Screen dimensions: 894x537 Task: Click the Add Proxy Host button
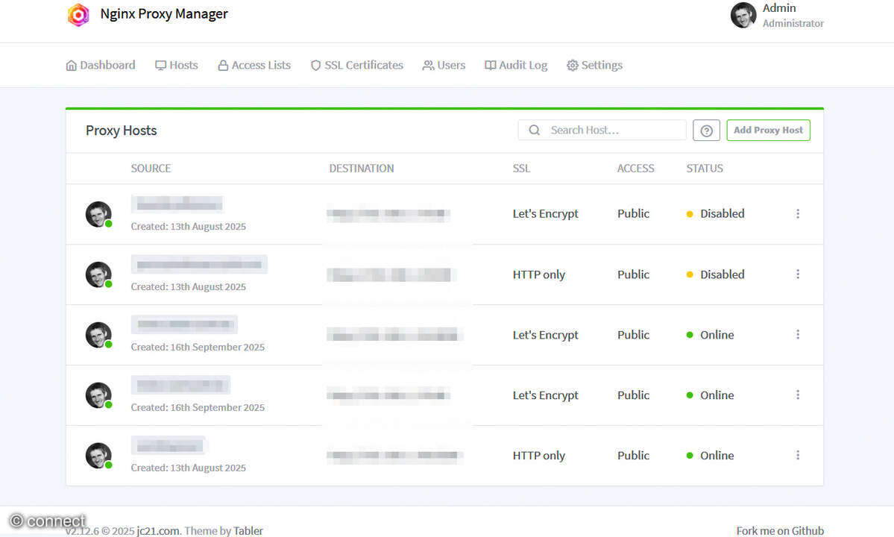768,130
